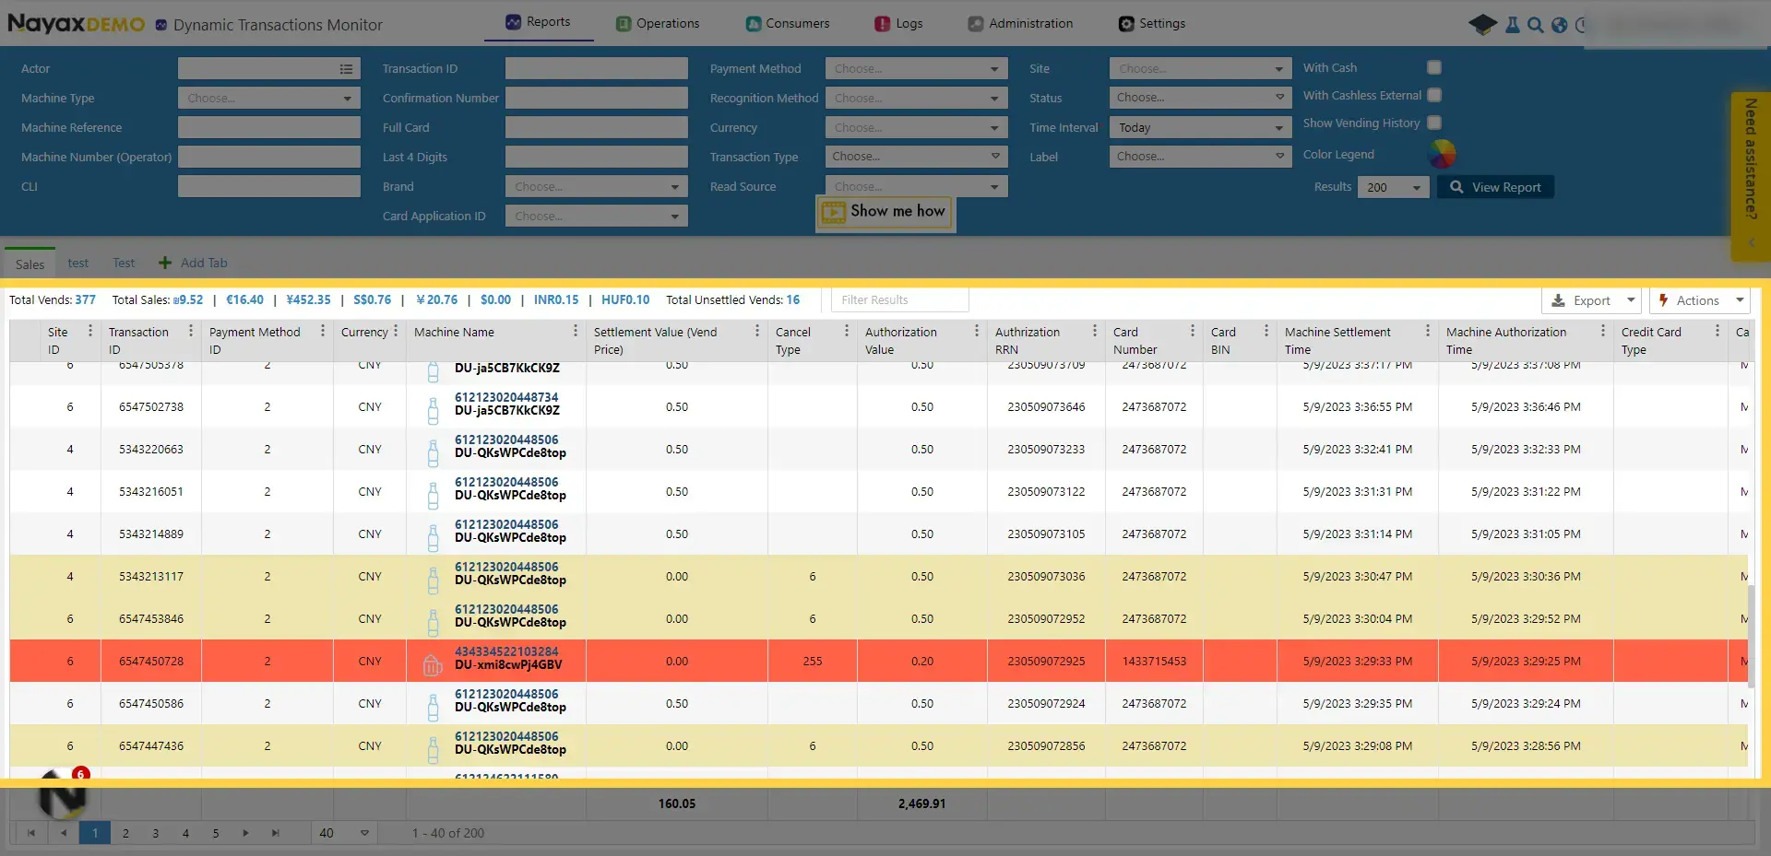This screenshot has height=856, width=1771.
Task: Go to the next results page
Action: click(x=245, y=833)
